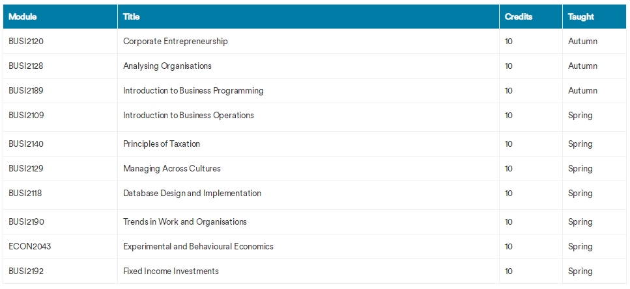Select Analysing Organisations title
This screenshot has height=289, width=630.
[x=167, y=66]
